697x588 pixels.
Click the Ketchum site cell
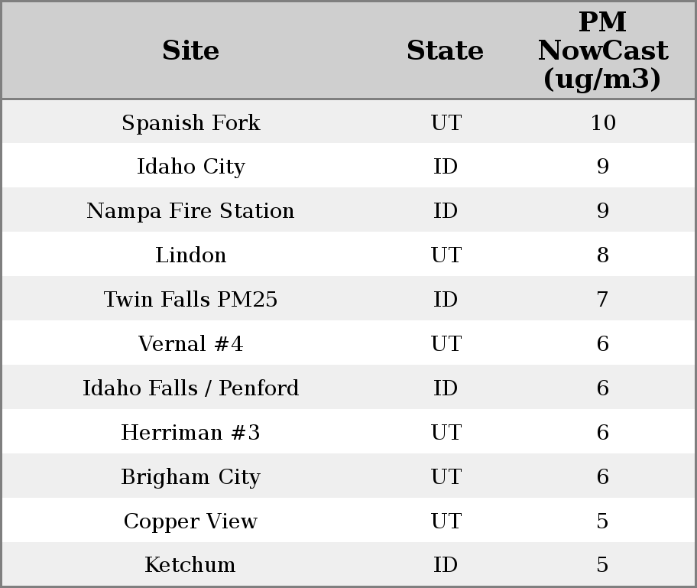point(190,565)
